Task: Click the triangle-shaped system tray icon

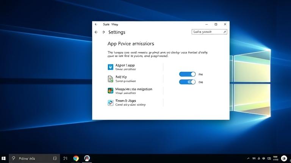Action: click(259, 158)
